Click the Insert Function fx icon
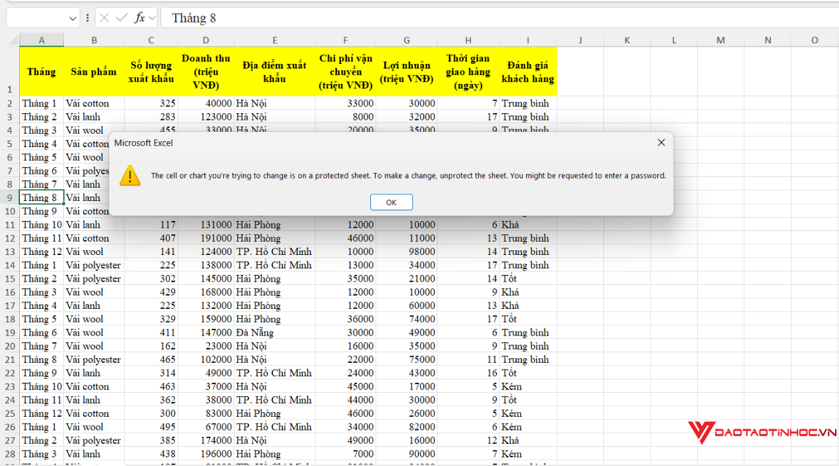Screen dimensions: 839x466 pos(139,18)
